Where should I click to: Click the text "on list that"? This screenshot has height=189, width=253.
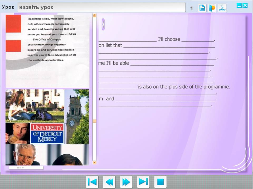[110, 45]
